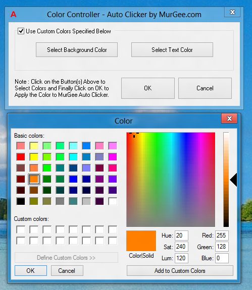Pick the light orange basic color swatch

pos(34,168)
